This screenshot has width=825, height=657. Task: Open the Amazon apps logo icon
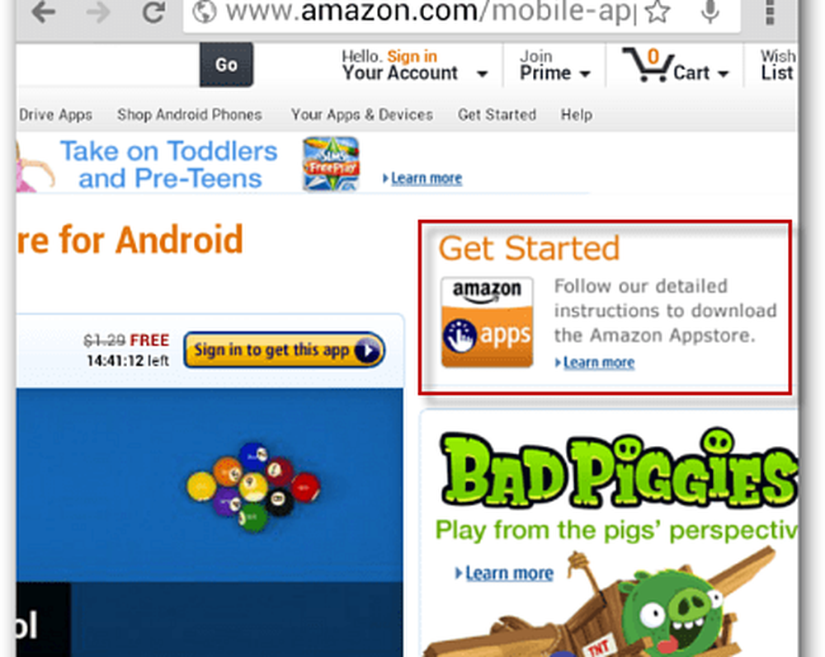[487, 322]
